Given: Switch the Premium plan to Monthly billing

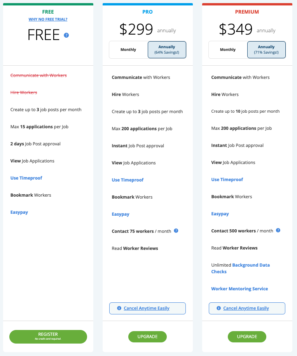Looking at the screenshot, I should click(228, 49).
